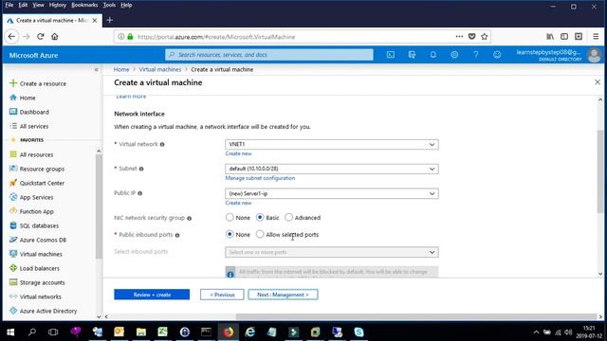This screenshot has width=607, height=341.
Task: Click the blade vertical scrollbar
Action: point(600,171)
